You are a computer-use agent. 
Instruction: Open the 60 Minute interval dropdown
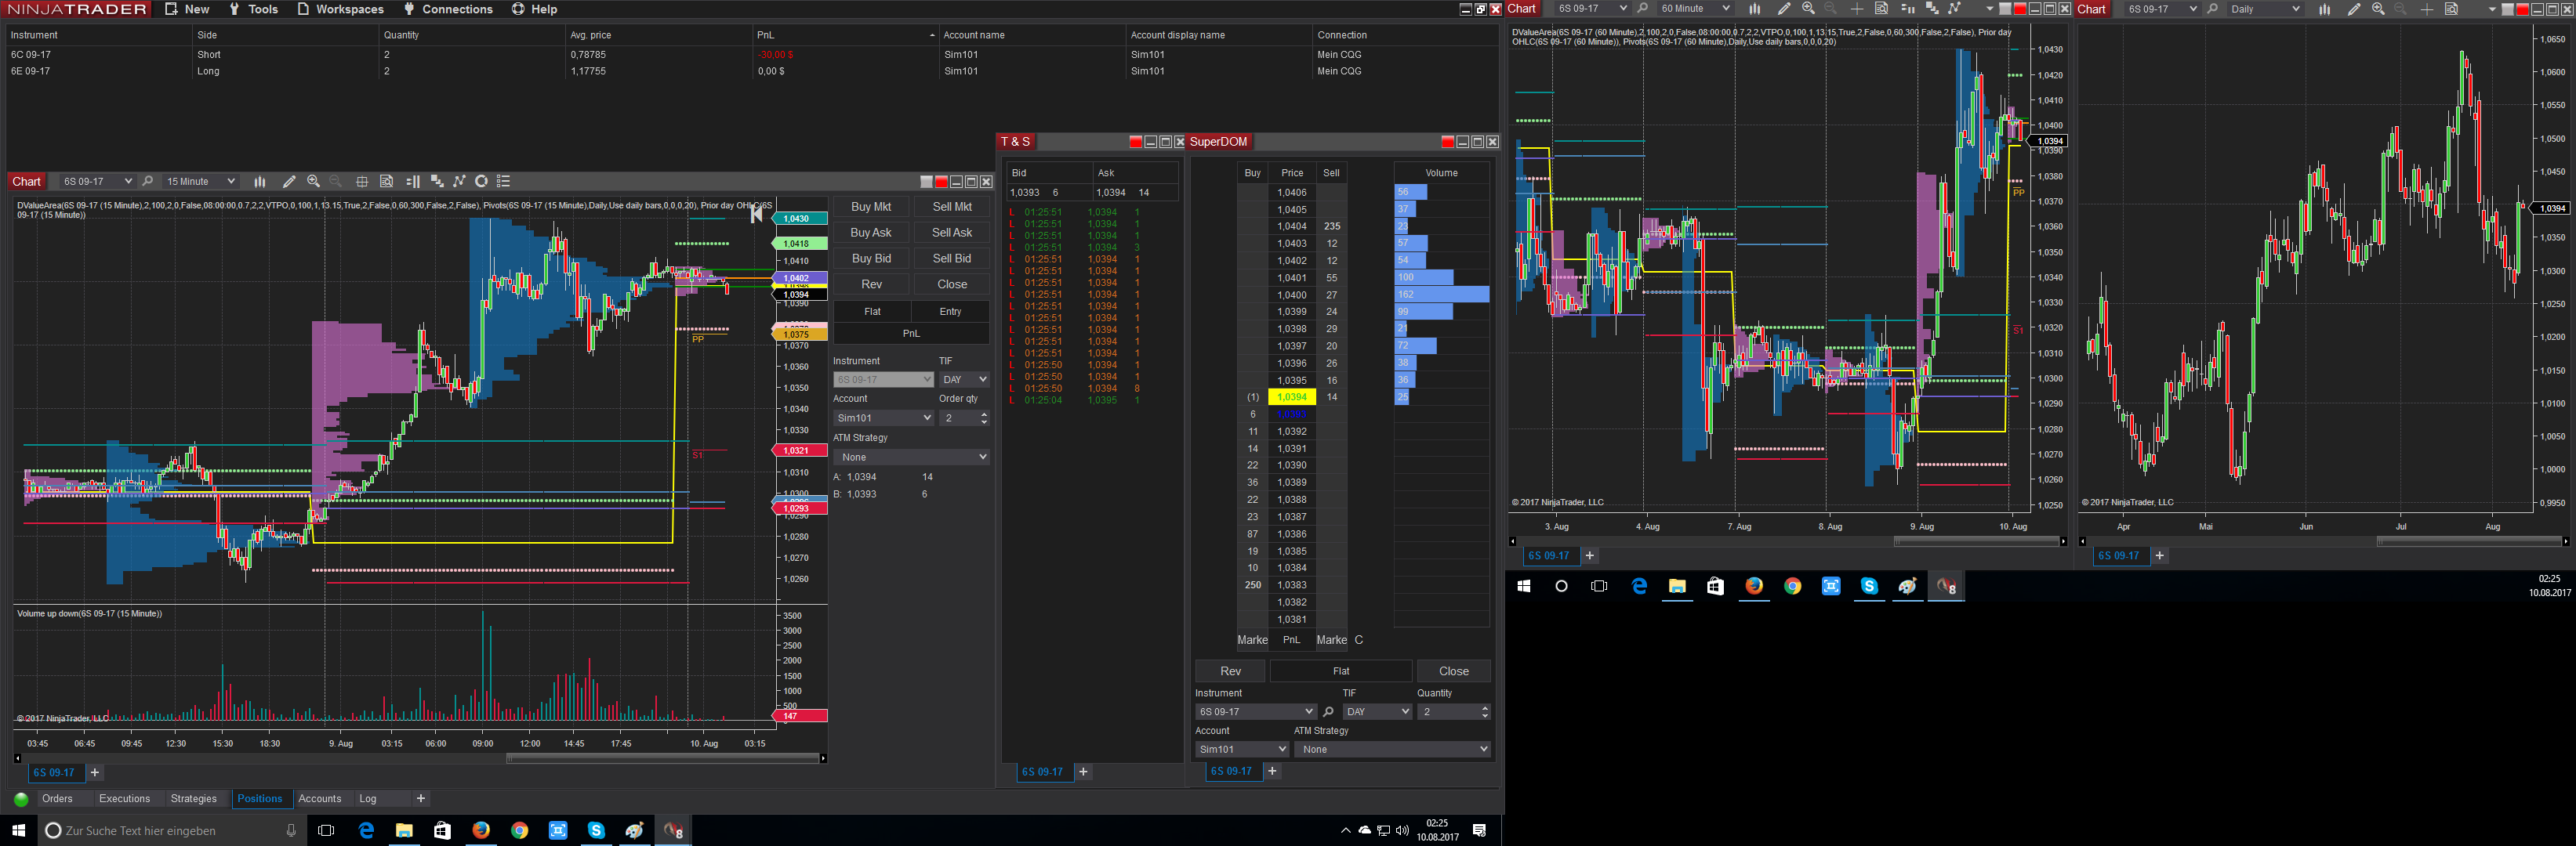[1694, 9]
